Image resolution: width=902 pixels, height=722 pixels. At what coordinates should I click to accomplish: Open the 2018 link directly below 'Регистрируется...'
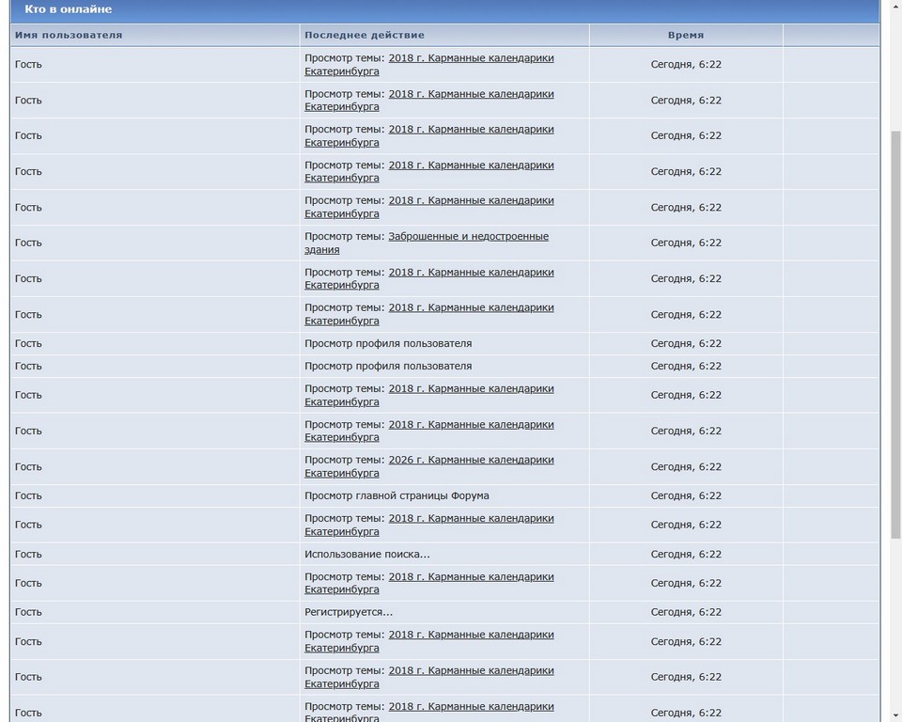click(471, 636)
